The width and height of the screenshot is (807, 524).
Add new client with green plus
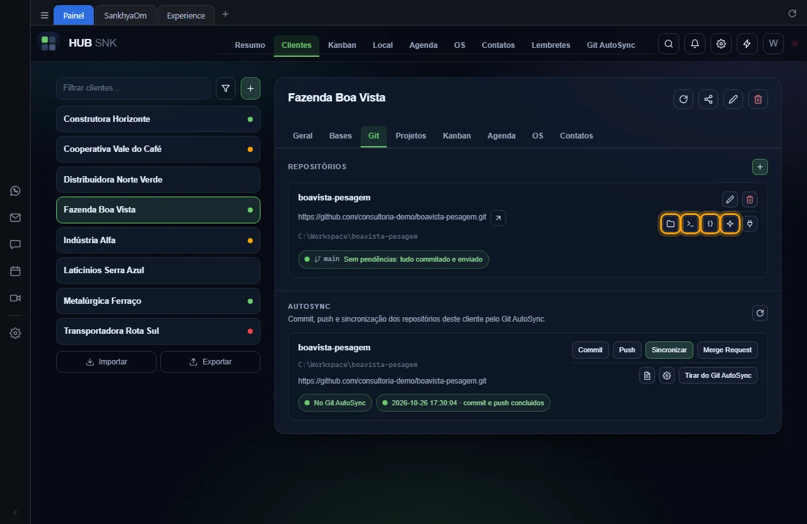pyautogui.click(x=250, y=89)
